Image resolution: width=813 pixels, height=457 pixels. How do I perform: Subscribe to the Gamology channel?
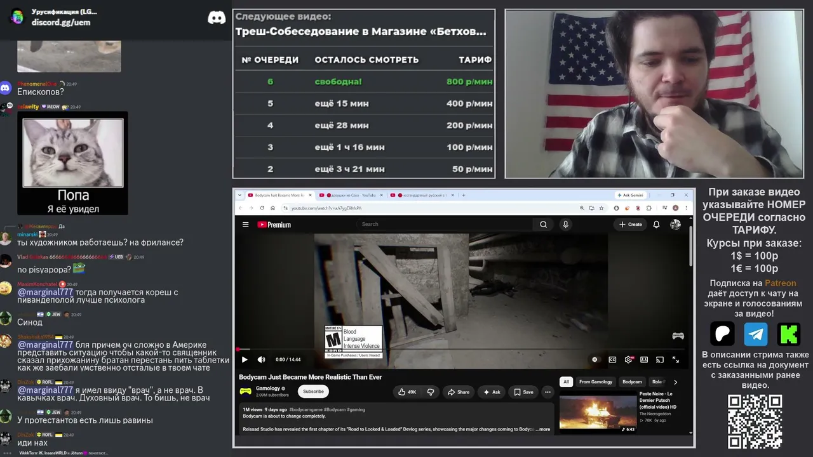click(x=313, y=391)
